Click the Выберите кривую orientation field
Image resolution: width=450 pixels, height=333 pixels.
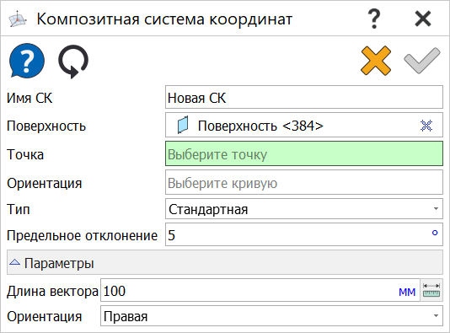coord(304,182)
